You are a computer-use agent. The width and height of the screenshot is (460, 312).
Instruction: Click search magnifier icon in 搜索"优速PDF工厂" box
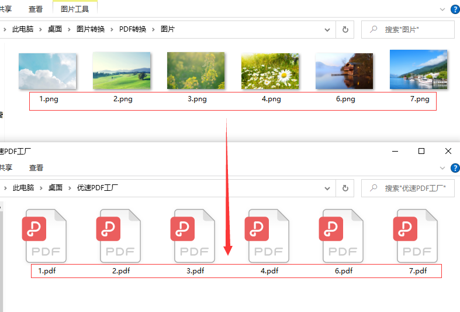[373, 188]
